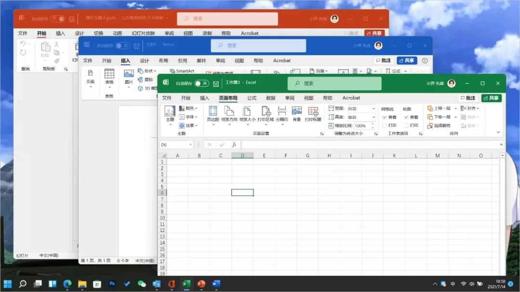
Task: Uncheck the 查看 checkbox under 标题
Action: (406, 117)
